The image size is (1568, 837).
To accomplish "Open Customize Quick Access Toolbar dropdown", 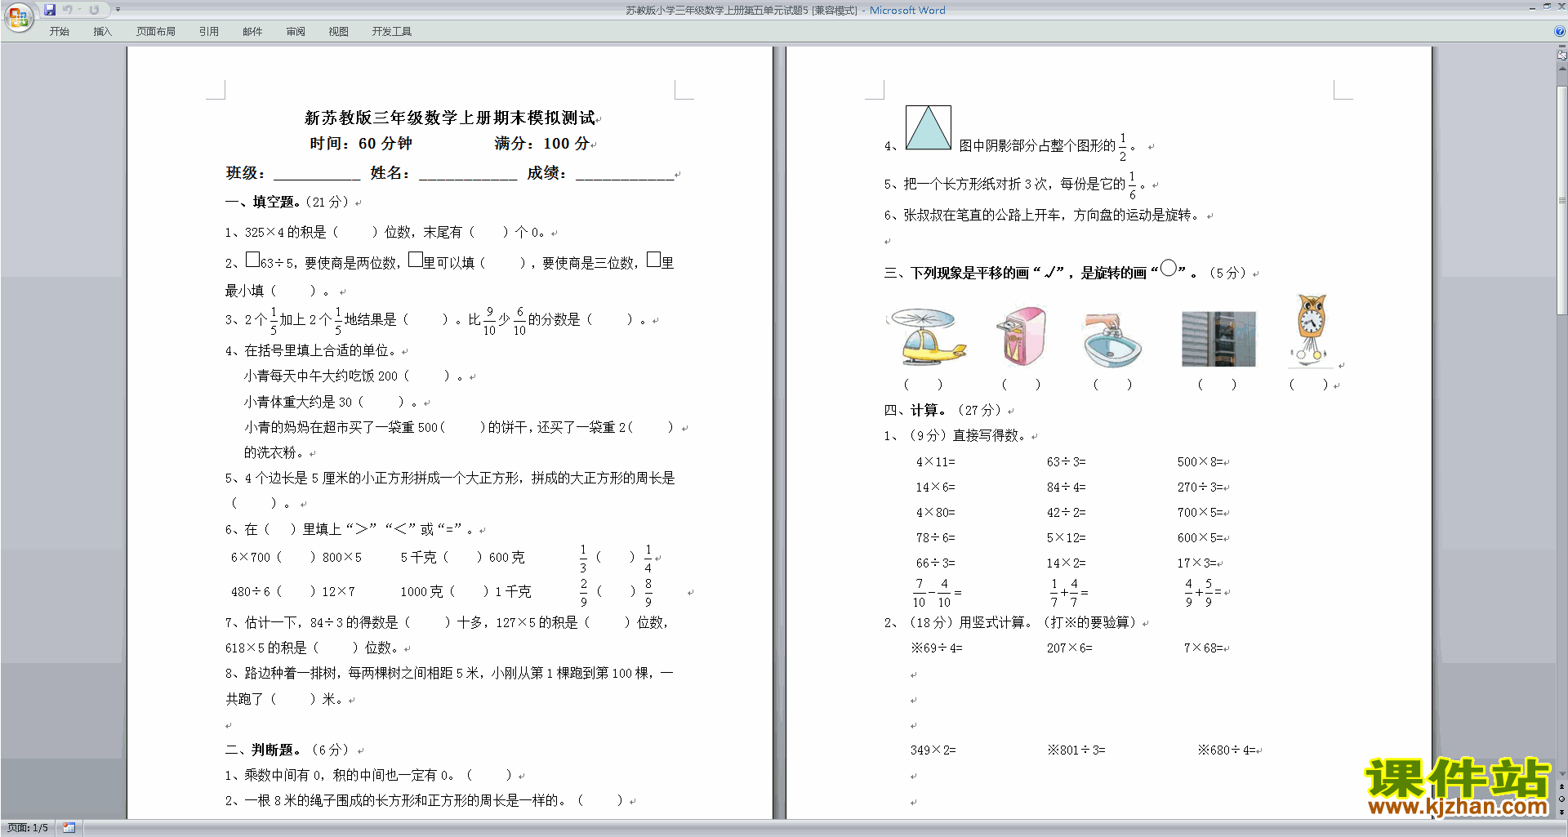I will [x=118, y=10].
